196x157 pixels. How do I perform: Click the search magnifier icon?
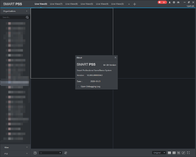click(x=27, y=17)
